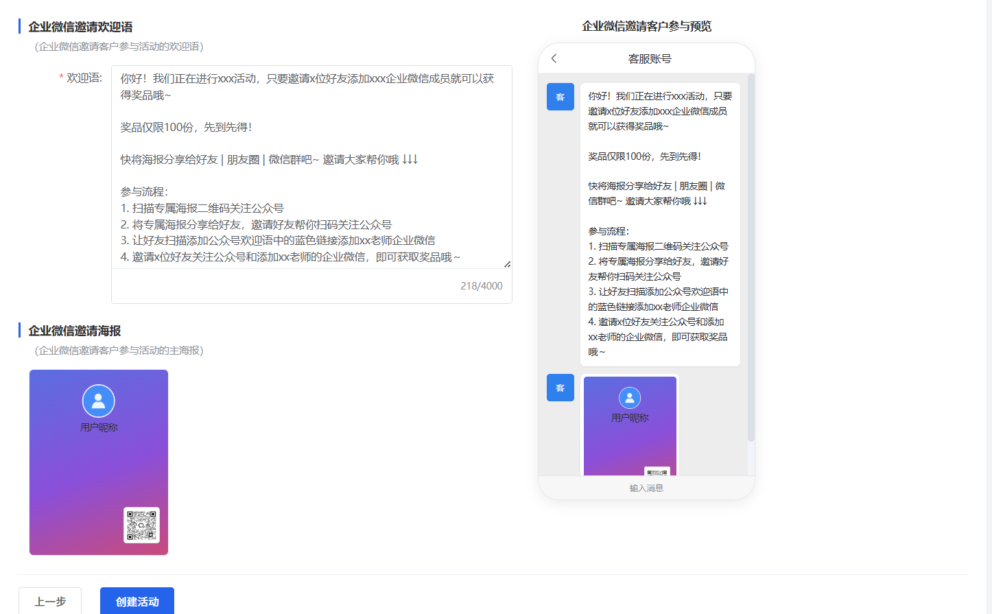Click 上一步 button
The image size is (992, 614).
point(50,601)
